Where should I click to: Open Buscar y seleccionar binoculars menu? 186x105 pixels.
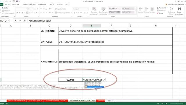click(x=180, y=11)
